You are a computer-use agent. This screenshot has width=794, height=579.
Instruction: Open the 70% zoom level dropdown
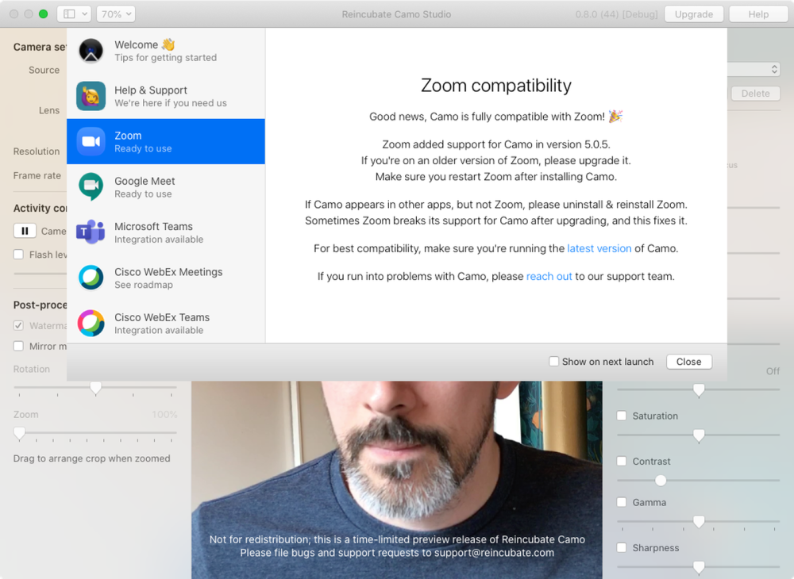click(x=115, y=14)
